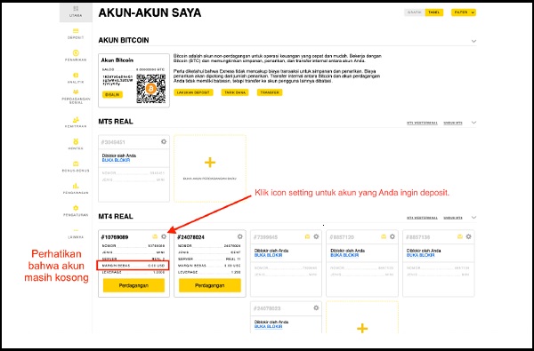Open the Filter dropdown
The height and width of the screenshot is (351, 534).
[x=464, y=12]
